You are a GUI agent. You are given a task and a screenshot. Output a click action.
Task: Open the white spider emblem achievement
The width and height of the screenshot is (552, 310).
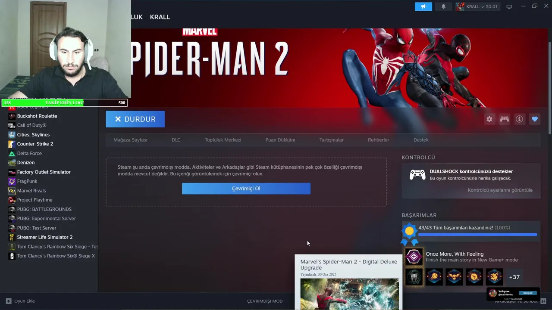(x=414, y=277)
